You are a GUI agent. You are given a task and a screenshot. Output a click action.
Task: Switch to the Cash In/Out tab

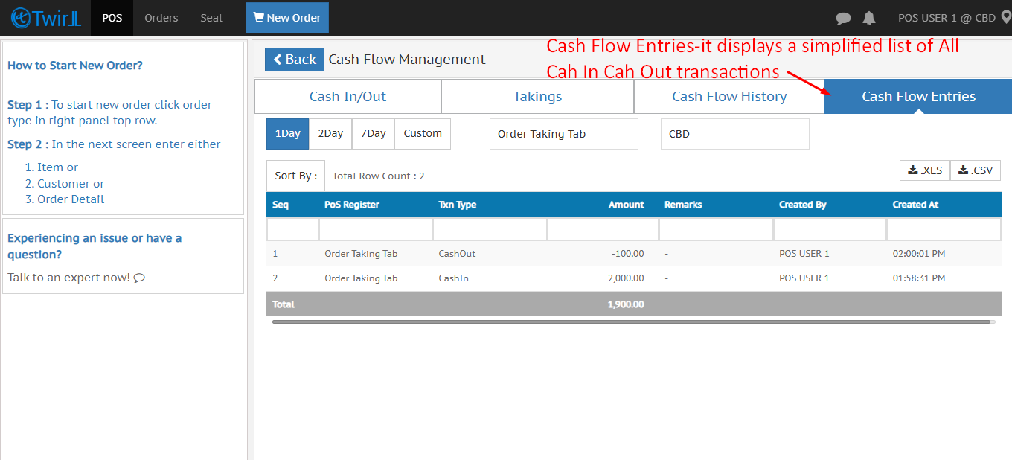(x=348, y=97)
